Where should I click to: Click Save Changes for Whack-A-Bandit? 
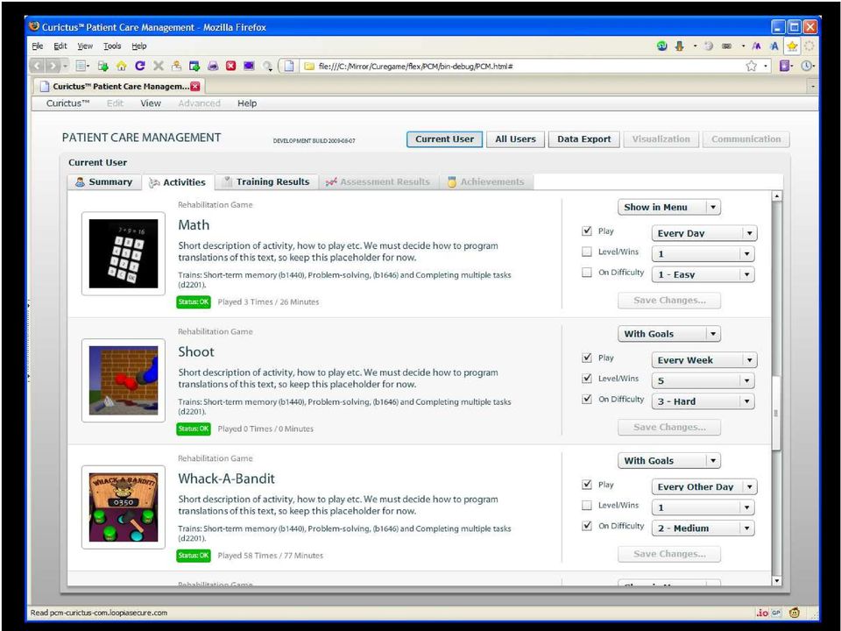(668, 554)
